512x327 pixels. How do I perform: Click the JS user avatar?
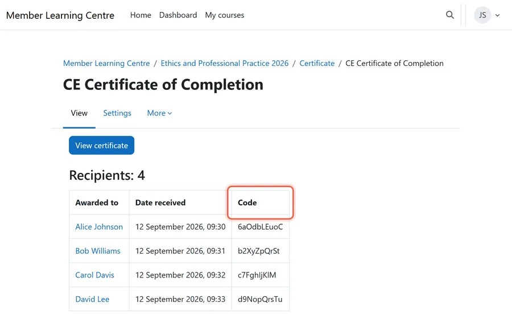pyautogui.click(x=482, y=15)
